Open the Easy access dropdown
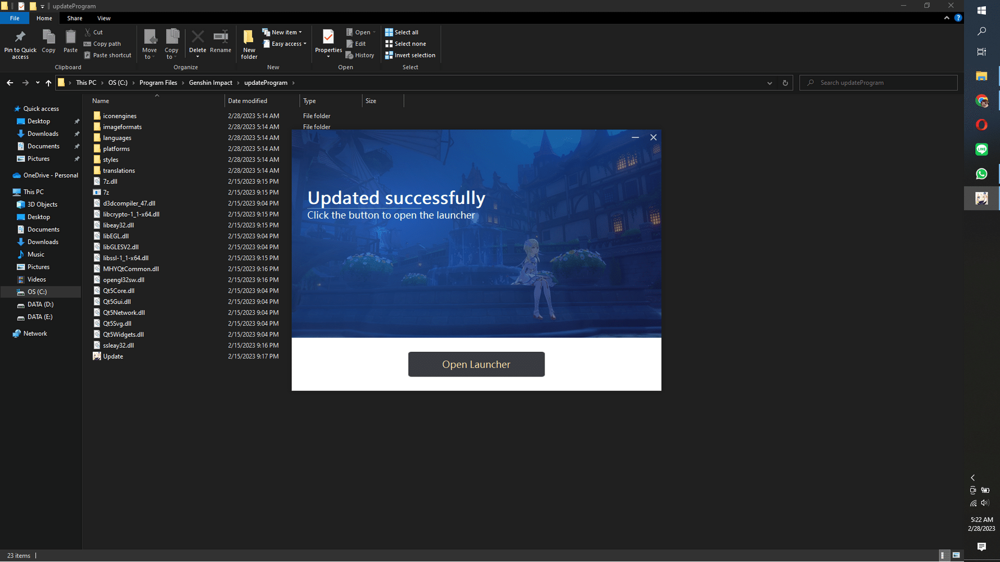This screenshot has width=1000, height=562. point(285,44)
